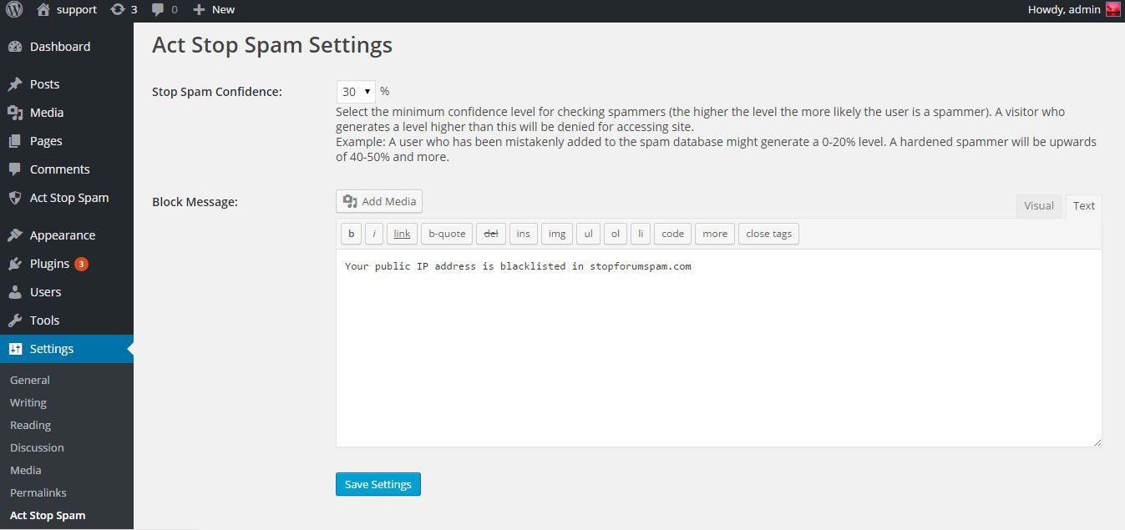The width and height of the screenshot is (1125, 530).
Task: Click the Add Media button
Action: [x=379, y=201]
